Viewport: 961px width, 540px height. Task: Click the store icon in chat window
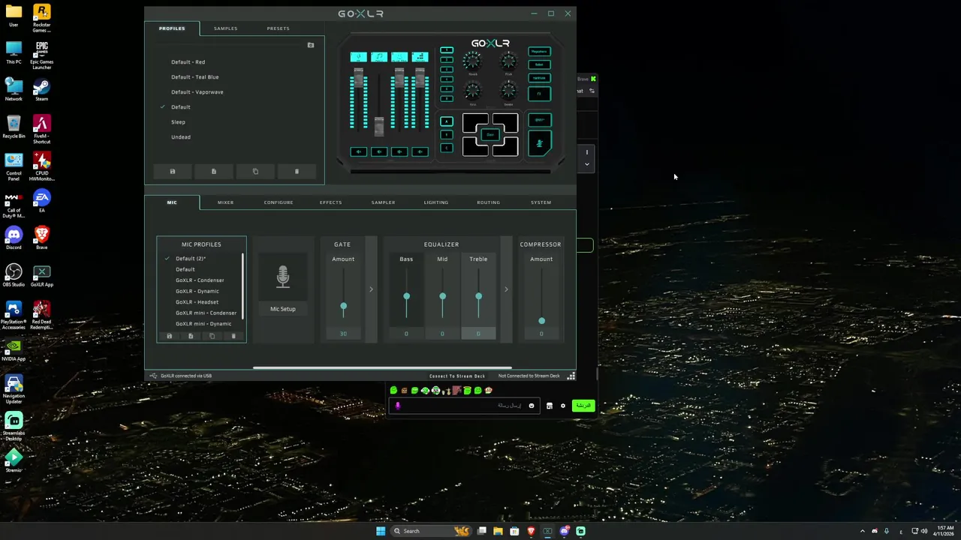click(550, 406)
